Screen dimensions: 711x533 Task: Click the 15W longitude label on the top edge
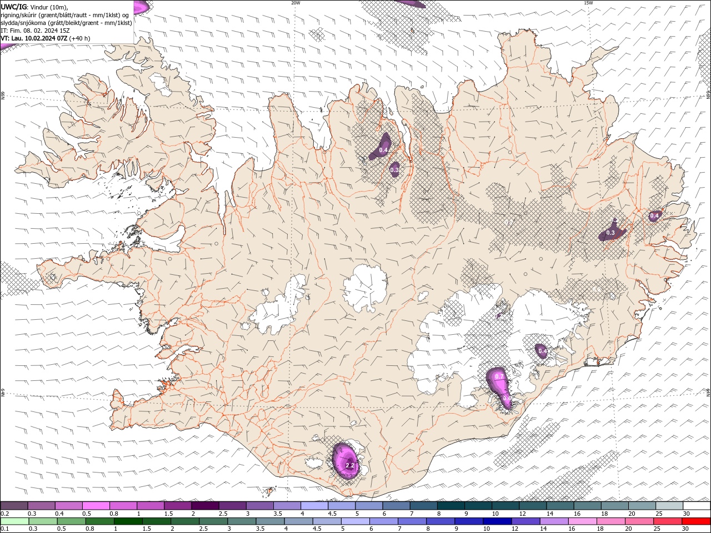[x=588, y=3]
